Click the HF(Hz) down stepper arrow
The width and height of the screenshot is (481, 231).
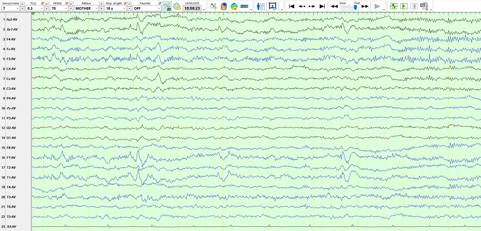[x=71, y=8]
